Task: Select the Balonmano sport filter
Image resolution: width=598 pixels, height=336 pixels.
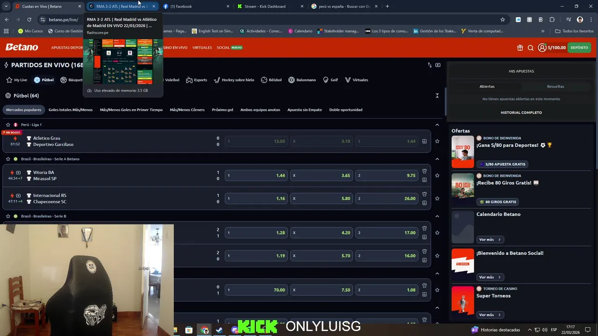Action: pyautogui.click(x=302, y=80)
